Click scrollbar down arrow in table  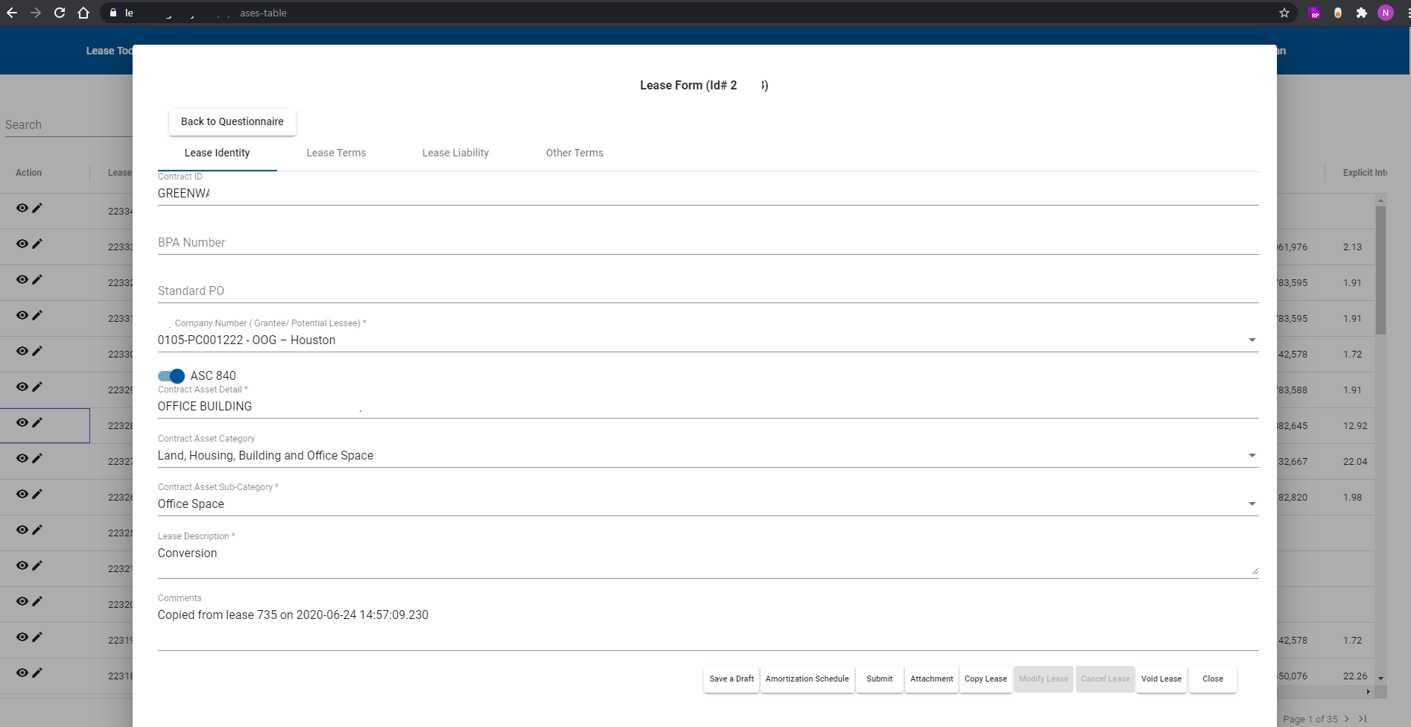point(1380,679)
